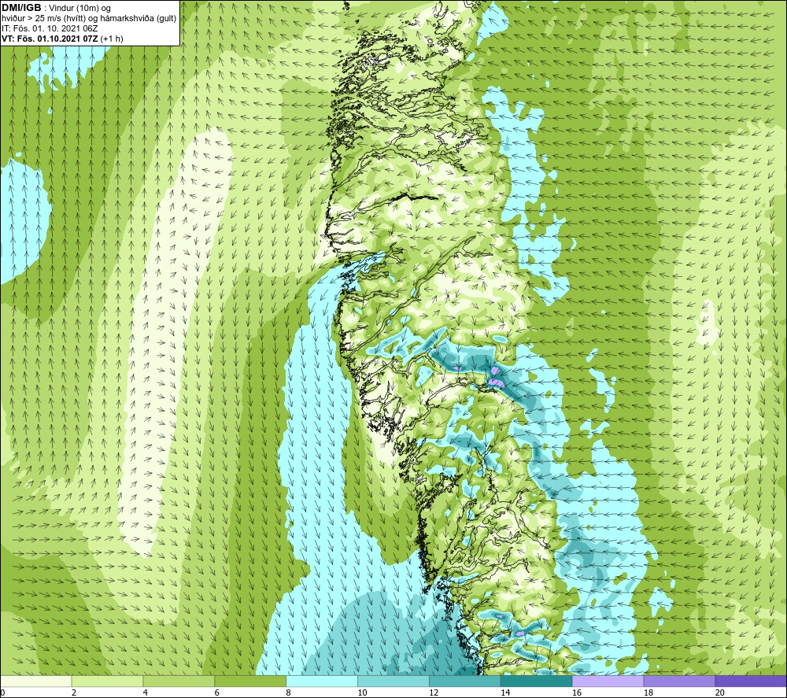The height and width of the screenshot is (698, 787).
Task: Click the legend scale label '18'
Action: pyautogui.click(x=648, y=692)
